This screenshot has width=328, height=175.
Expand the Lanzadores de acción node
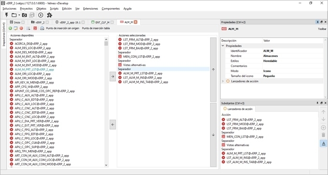[223, 81]
